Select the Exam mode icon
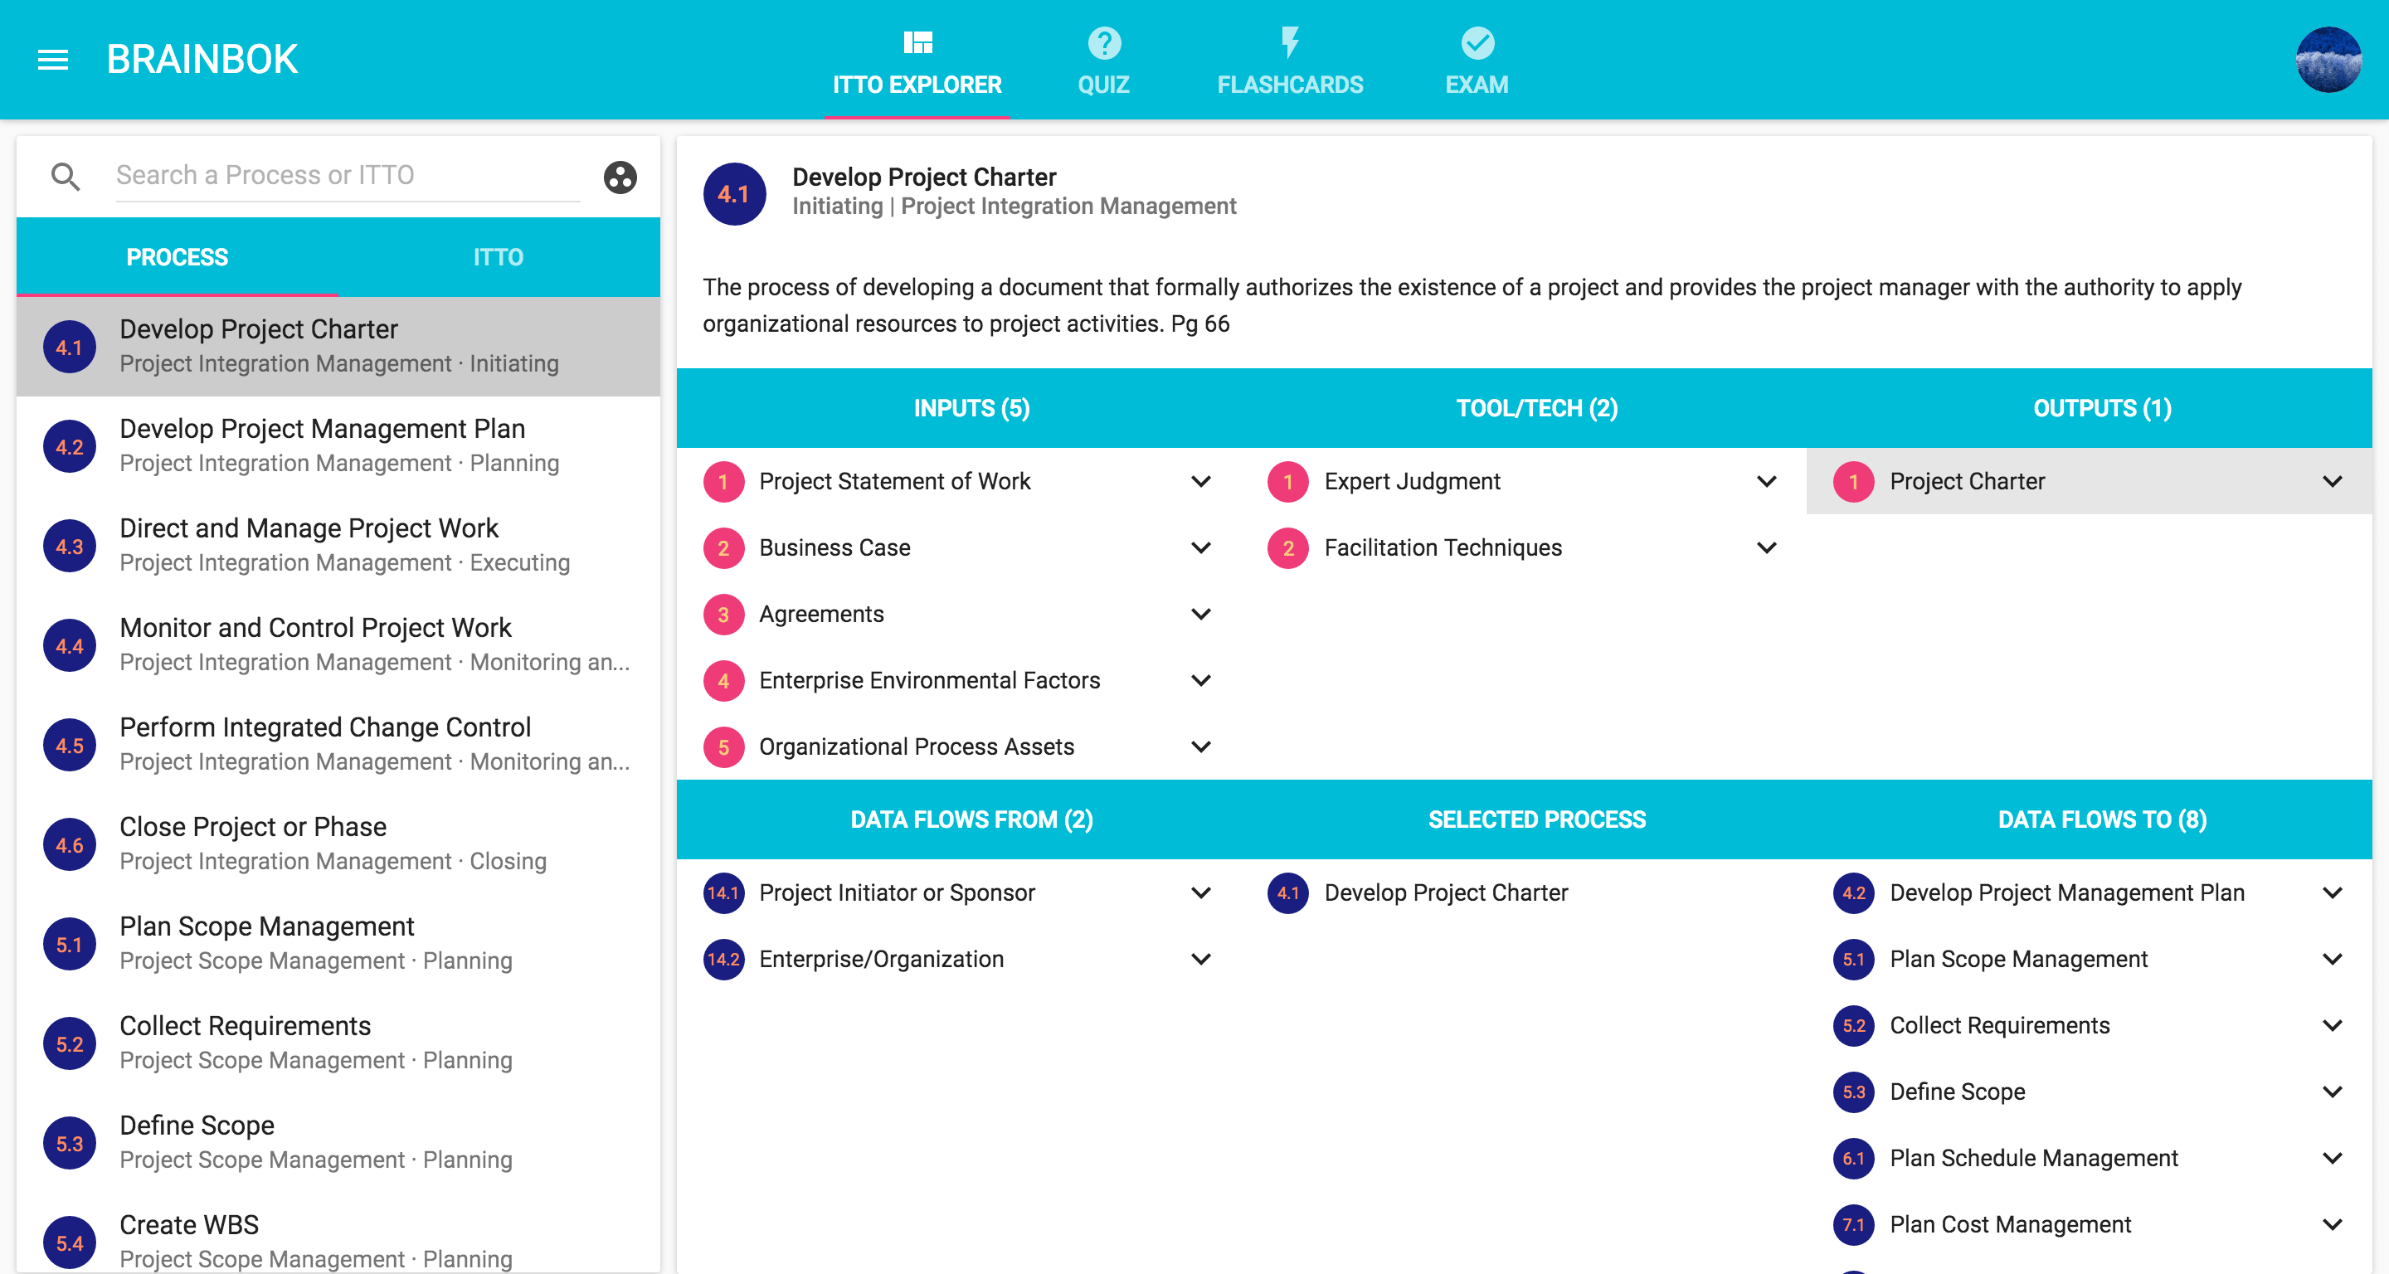The width and height of the screenshot is (2389, 1274). [x=1474, y=42]
